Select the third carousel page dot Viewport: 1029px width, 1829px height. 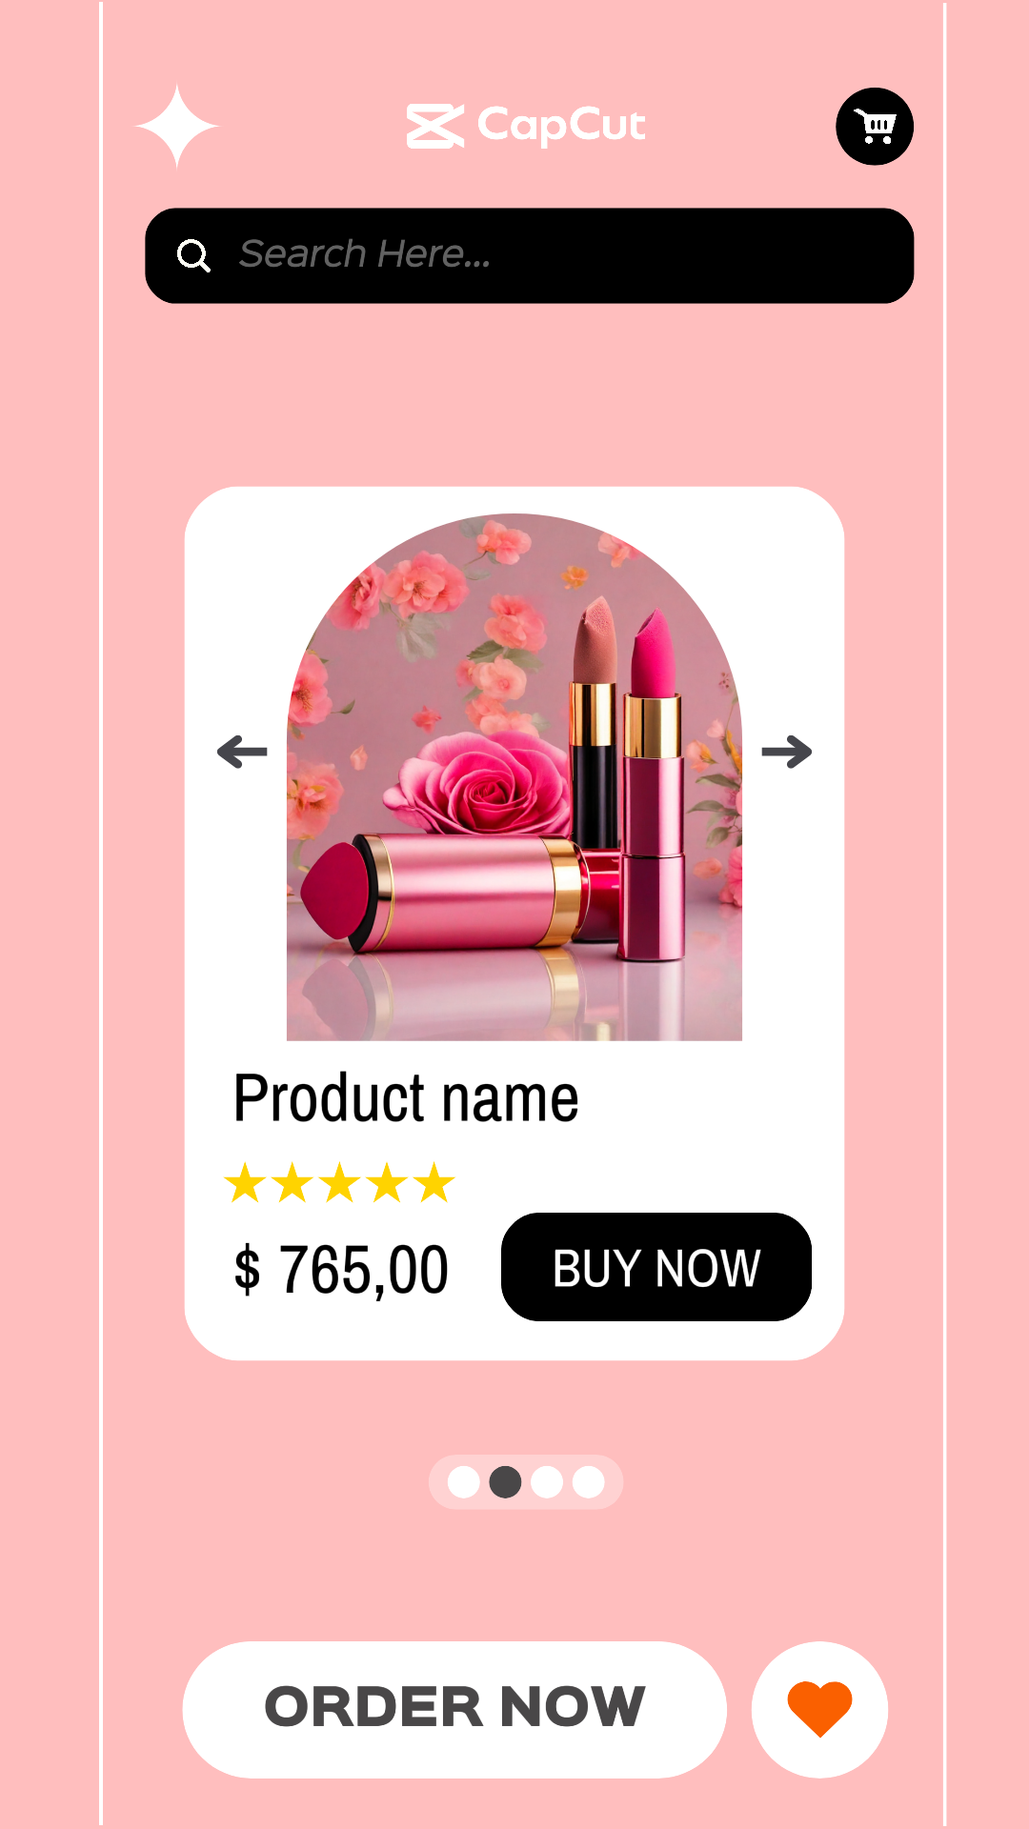pos(547,1482)
